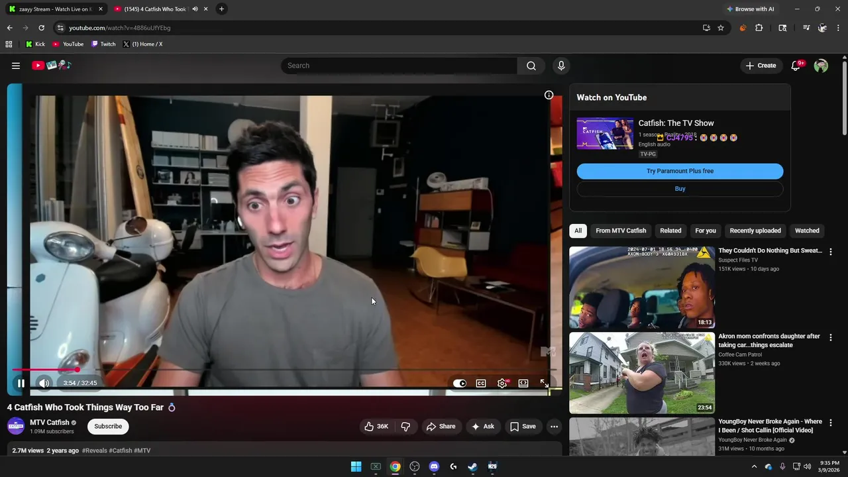Select the Recently uploaded chip
Screen dimensions: 848x477
(x=755, y=231)
